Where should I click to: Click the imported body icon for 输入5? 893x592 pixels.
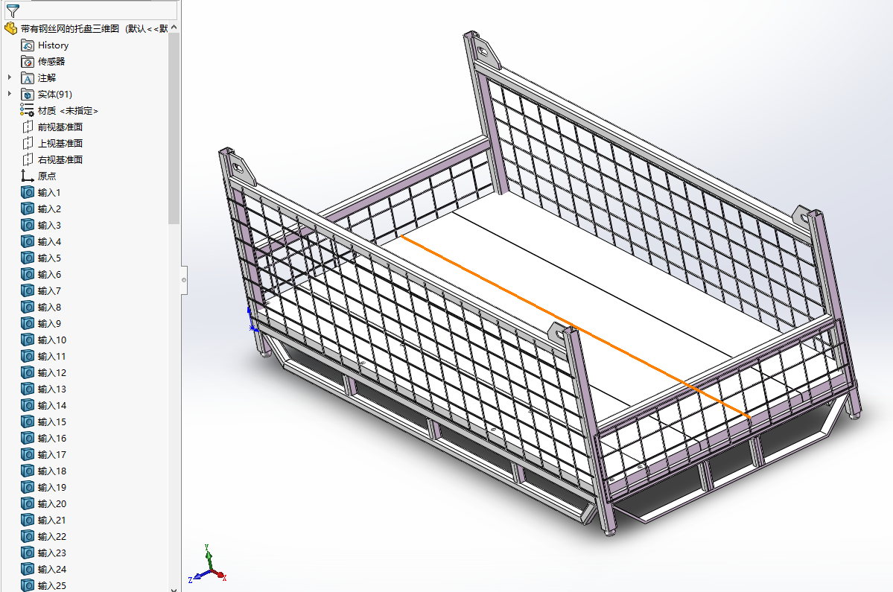(x=28, y=258)
